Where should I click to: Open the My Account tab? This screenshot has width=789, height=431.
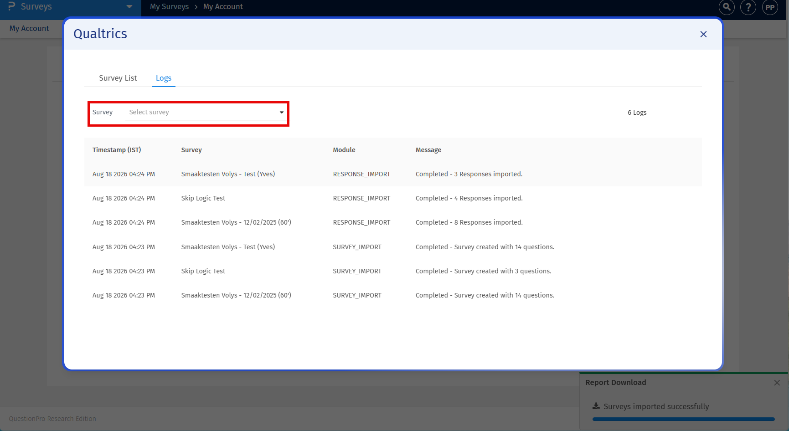coord(29,28)
